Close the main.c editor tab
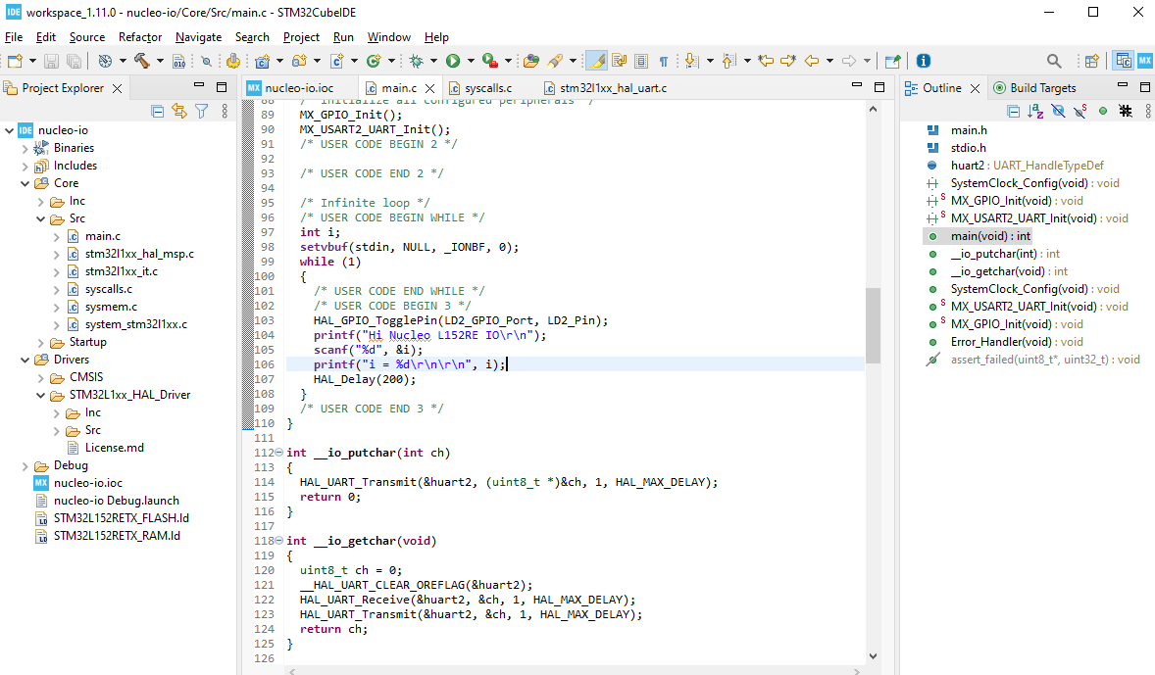 click(x=430, y=88)
